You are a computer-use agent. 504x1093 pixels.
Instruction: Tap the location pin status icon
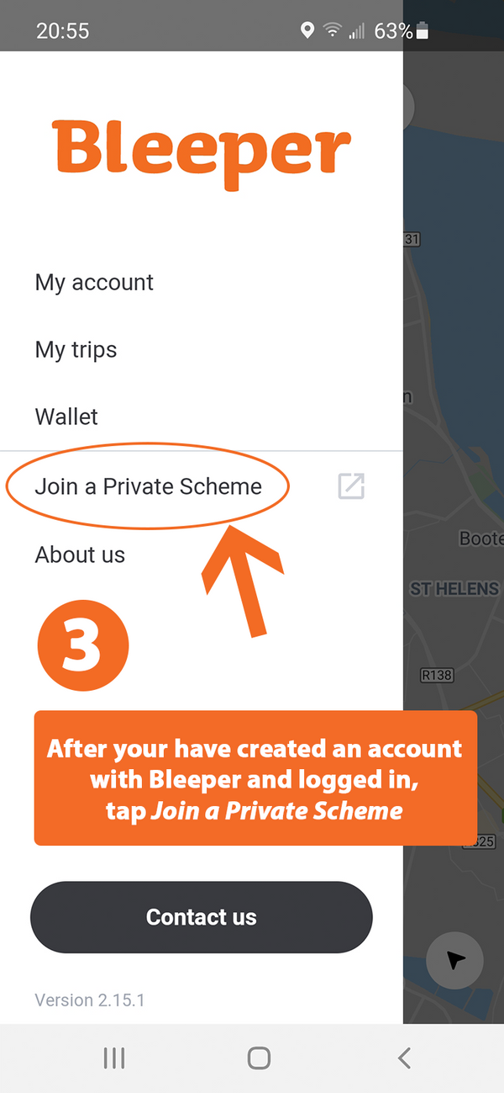307,31
